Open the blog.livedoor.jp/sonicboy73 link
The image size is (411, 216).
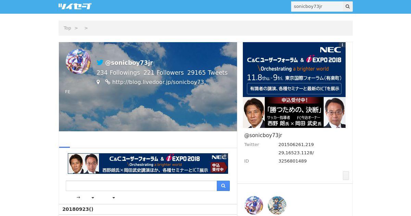(158, 82)
